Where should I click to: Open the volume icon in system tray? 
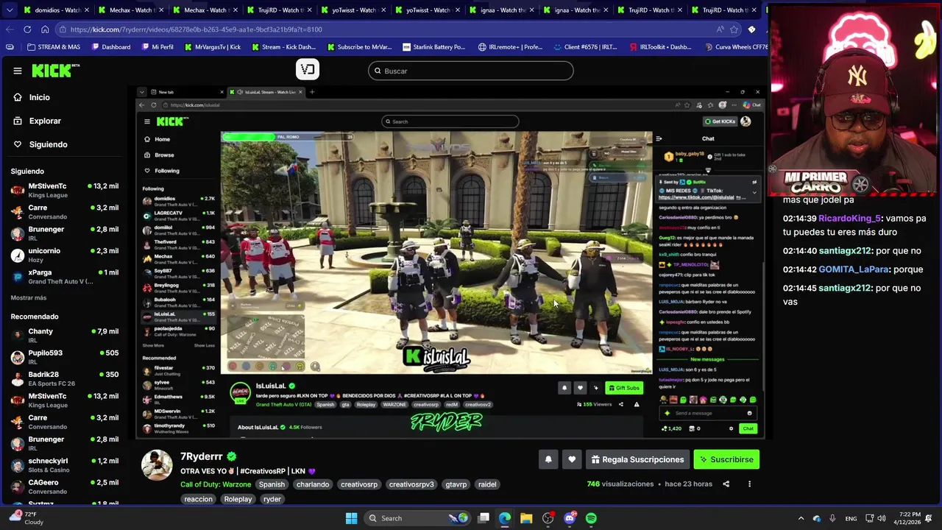(x=882, y=518)
